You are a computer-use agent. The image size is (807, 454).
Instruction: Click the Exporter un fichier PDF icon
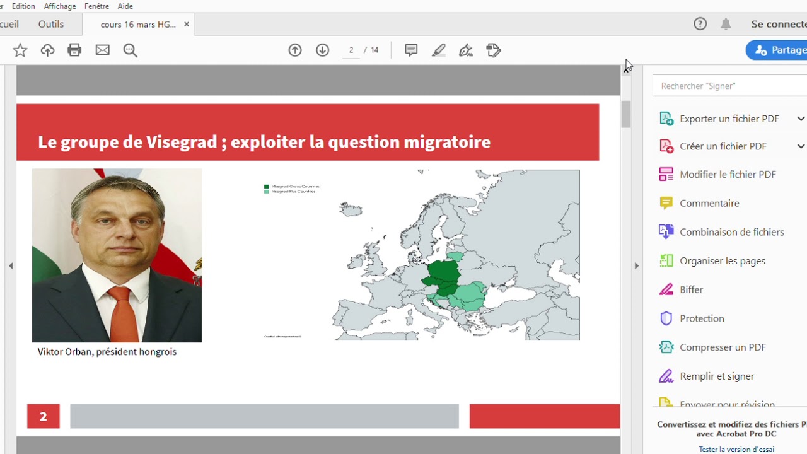coord(666,119)
